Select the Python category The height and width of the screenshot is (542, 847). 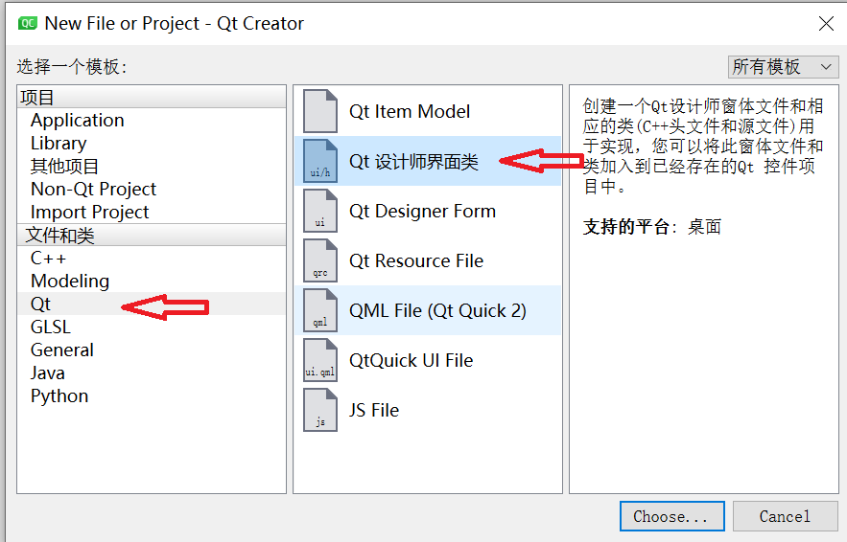(x=59, y=396)
